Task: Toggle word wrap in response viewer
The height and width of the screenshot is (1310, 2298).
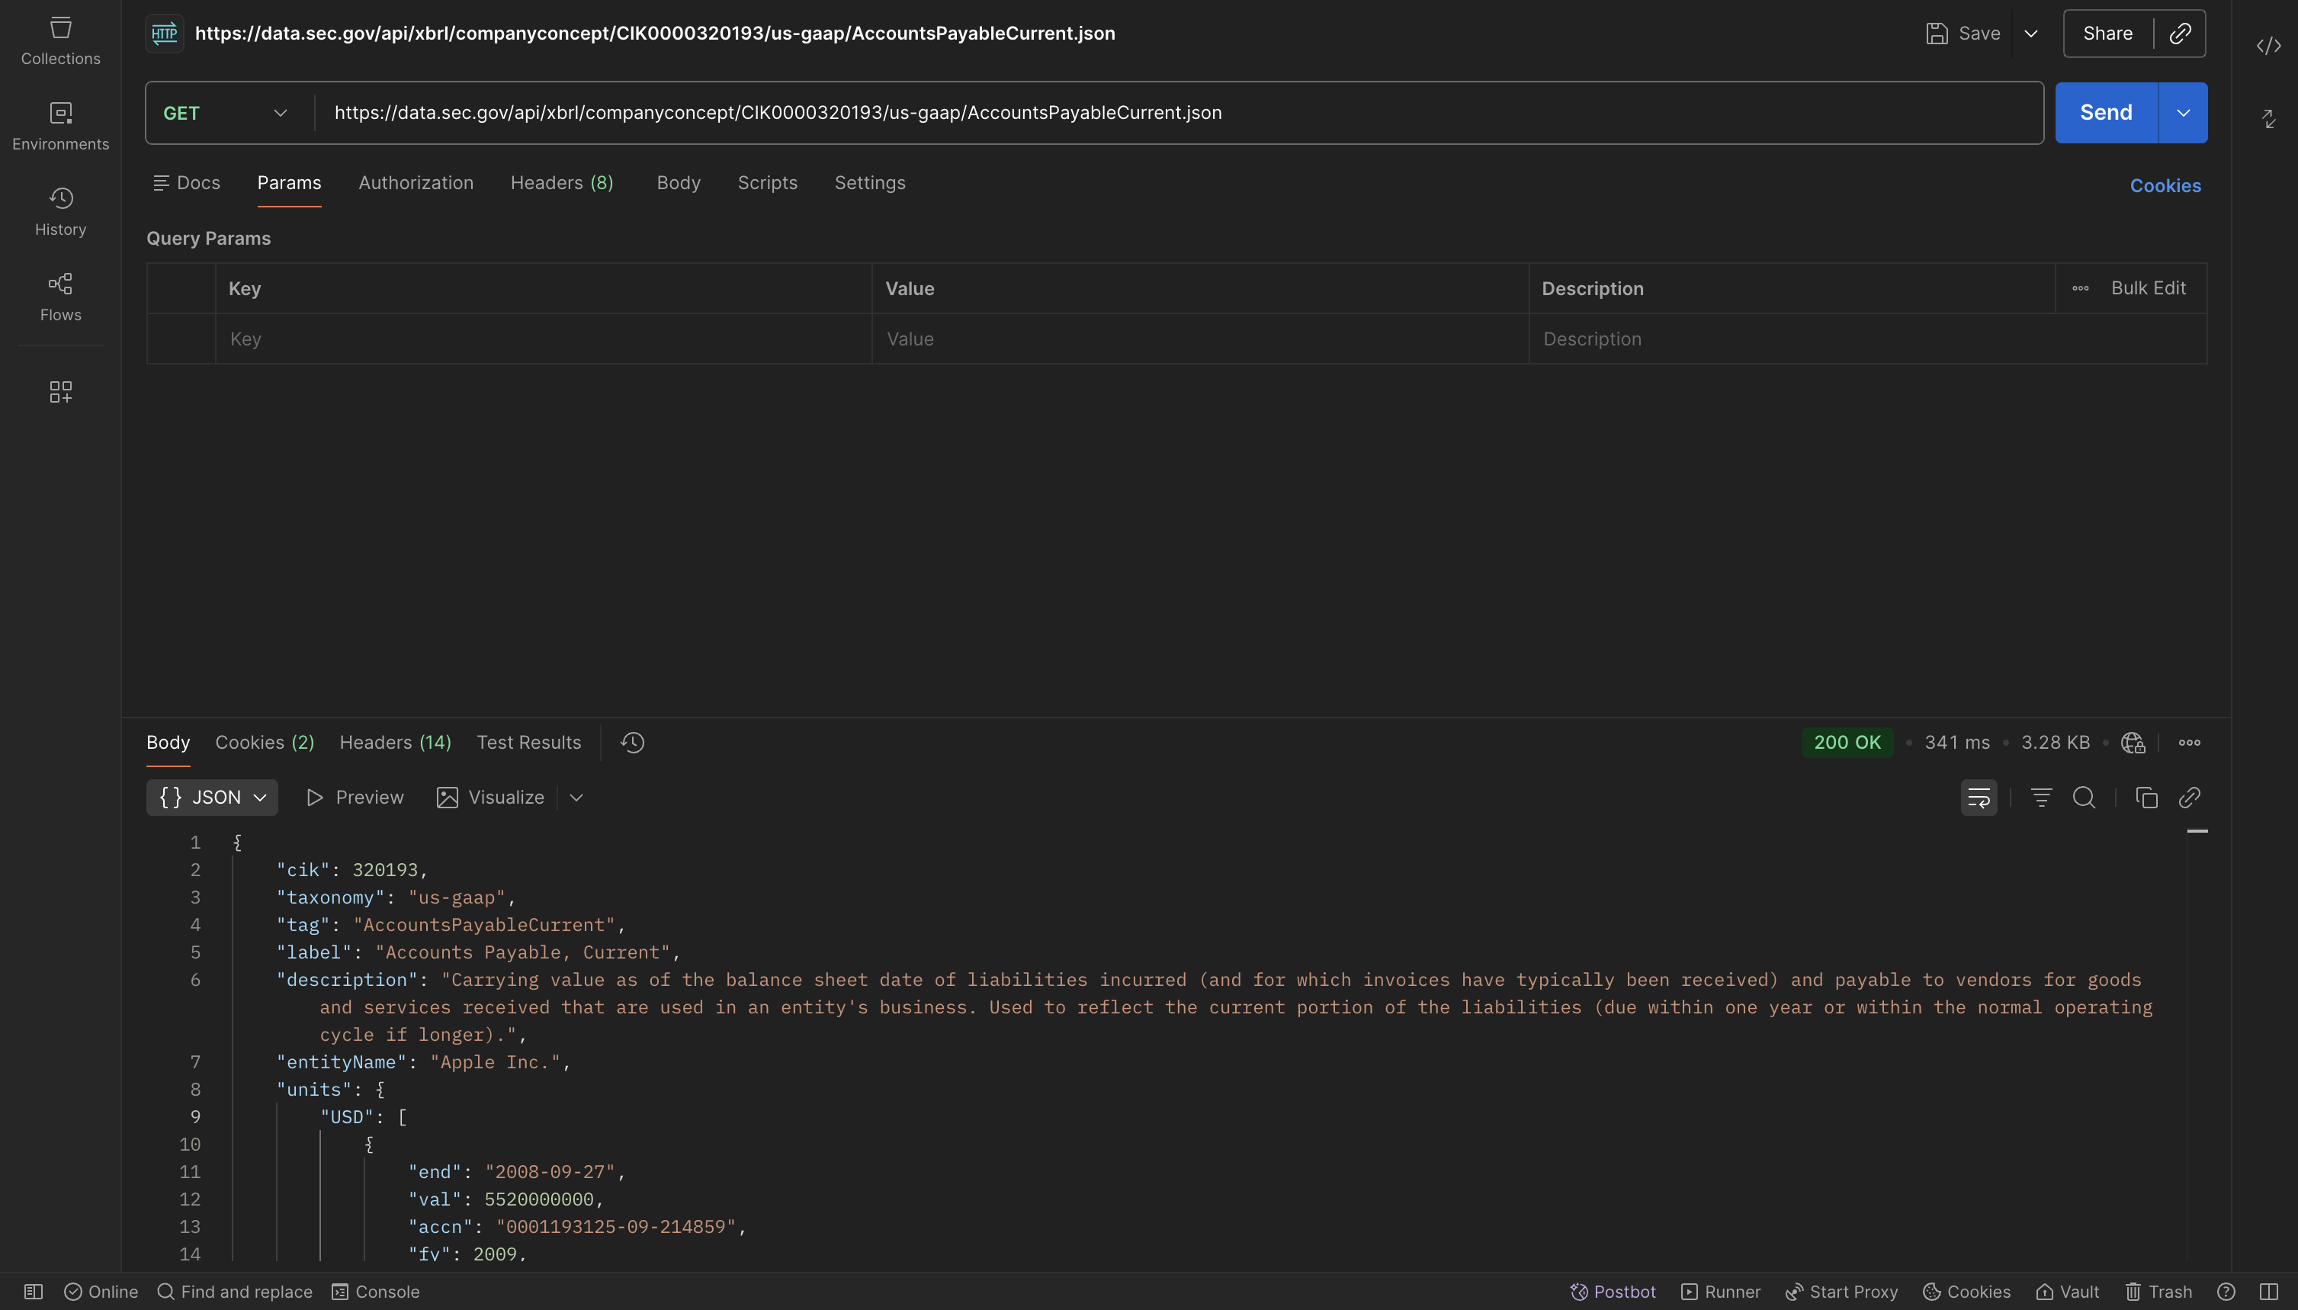Action: [x=1979, y=797]
